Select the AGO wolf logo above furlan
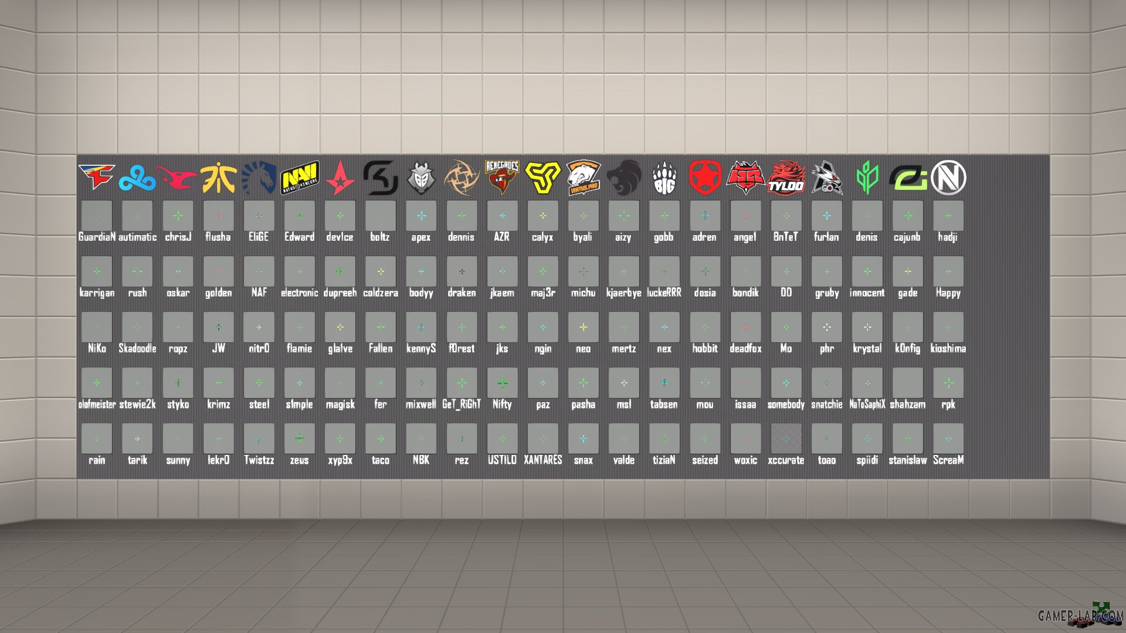Image resolution: width=1126 pixels, height=633 pixels. click(x=827, y=178)
